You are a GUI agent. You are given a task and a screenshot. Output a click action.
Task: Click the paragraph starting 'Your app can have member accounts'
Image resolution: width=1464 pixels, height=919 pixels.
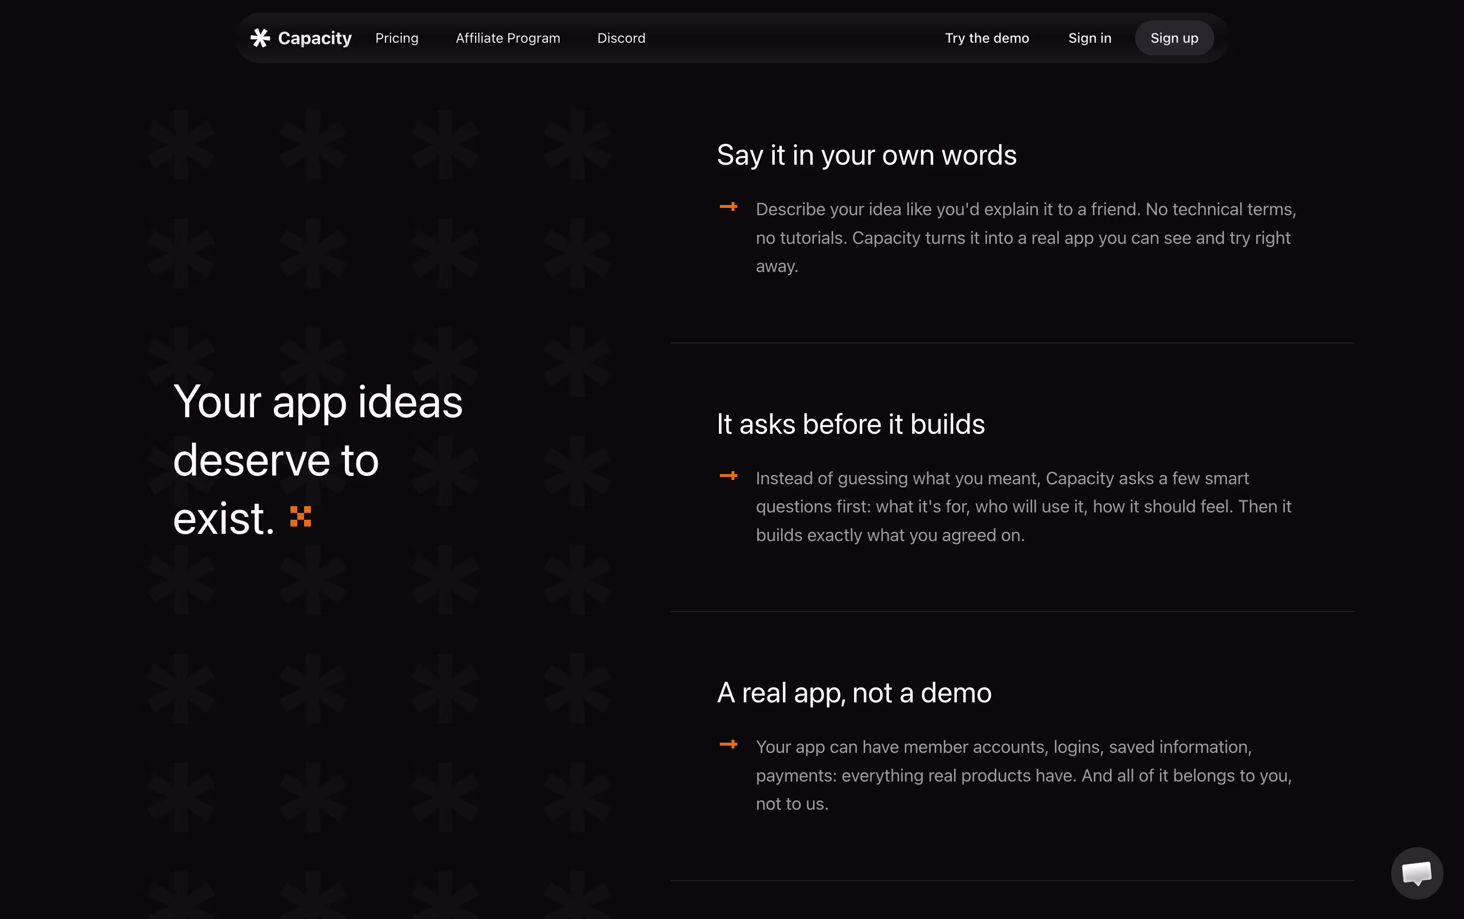click(x=1023, y=776)
